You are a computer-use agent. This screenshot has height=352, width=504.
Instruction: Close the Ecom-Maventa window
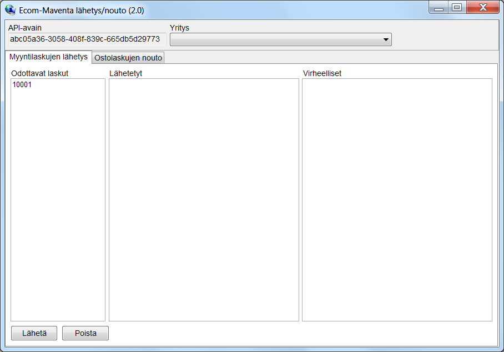[483, 8]
